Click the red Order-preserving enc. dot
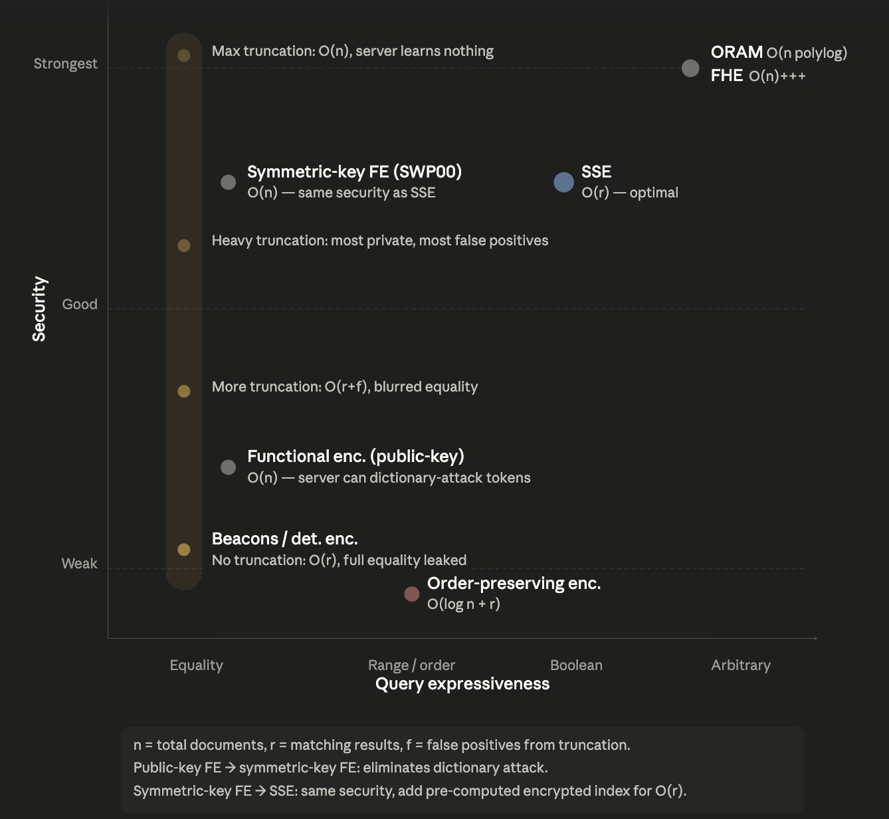This screenshot has width=889, height=819. (412, 594)
